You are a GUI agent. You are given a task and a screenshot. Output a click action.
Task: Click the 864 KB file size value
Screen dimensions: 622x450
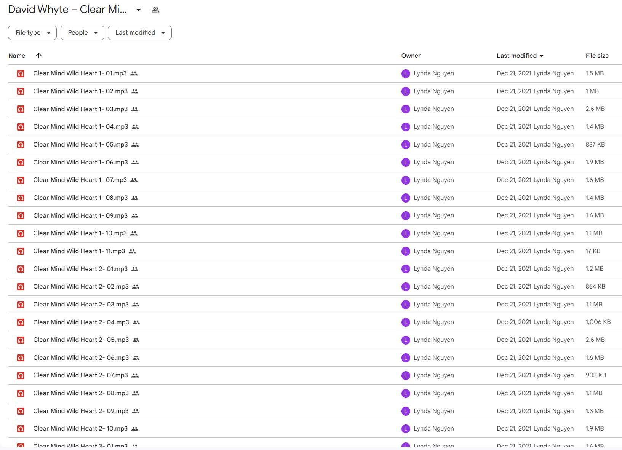tap(596, 287)
